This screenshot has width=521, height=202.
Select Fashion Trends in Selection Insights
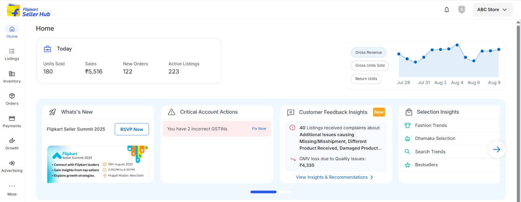(431, 125)
